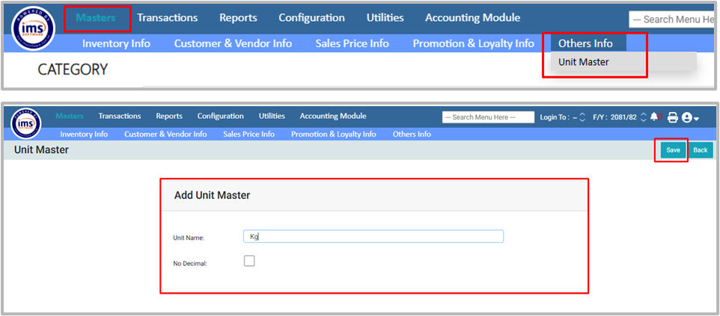The image size is (720, 316).
Task: Open Transactions menu in lower window
Action: [x=120, y=116]
